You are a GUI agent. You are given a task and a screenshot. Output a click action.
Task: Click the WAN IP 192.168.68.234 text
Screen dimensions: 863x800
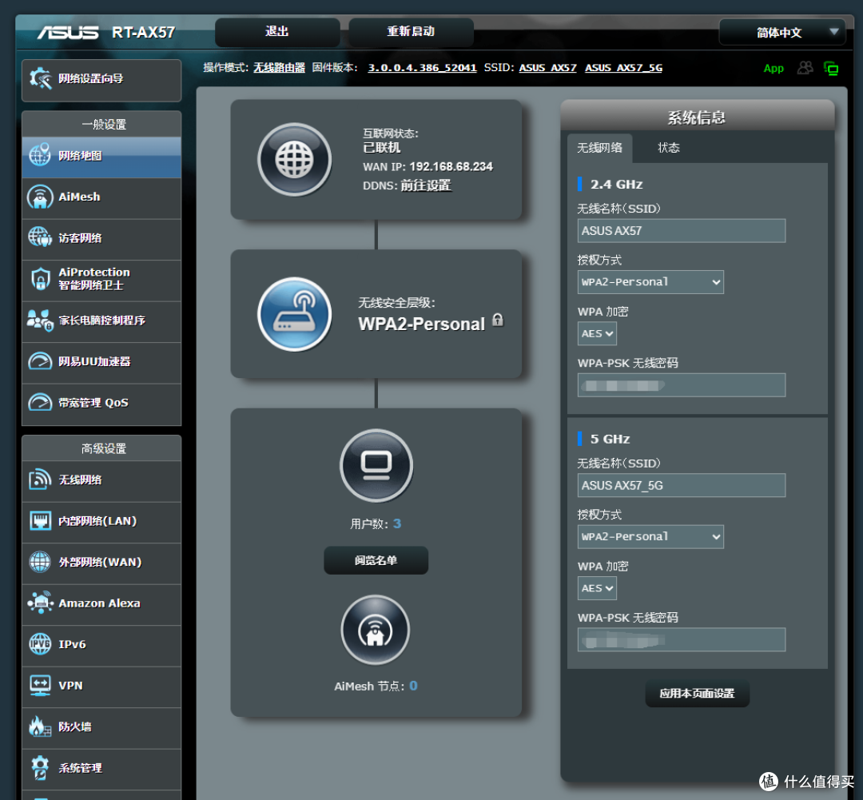[x=451, y=167]
